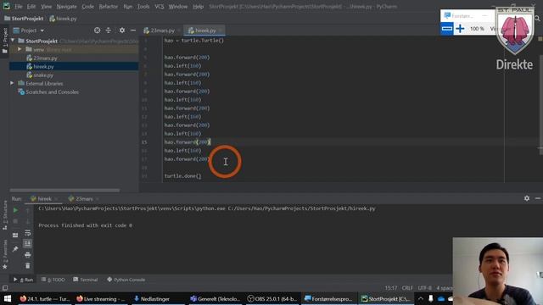543x305 pixels.
Task: Open the Python Console tool window
Action: tap(126, 280)
